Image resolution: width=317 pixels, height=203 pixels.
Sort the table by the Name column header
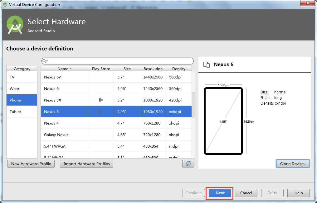coord(64,68)
